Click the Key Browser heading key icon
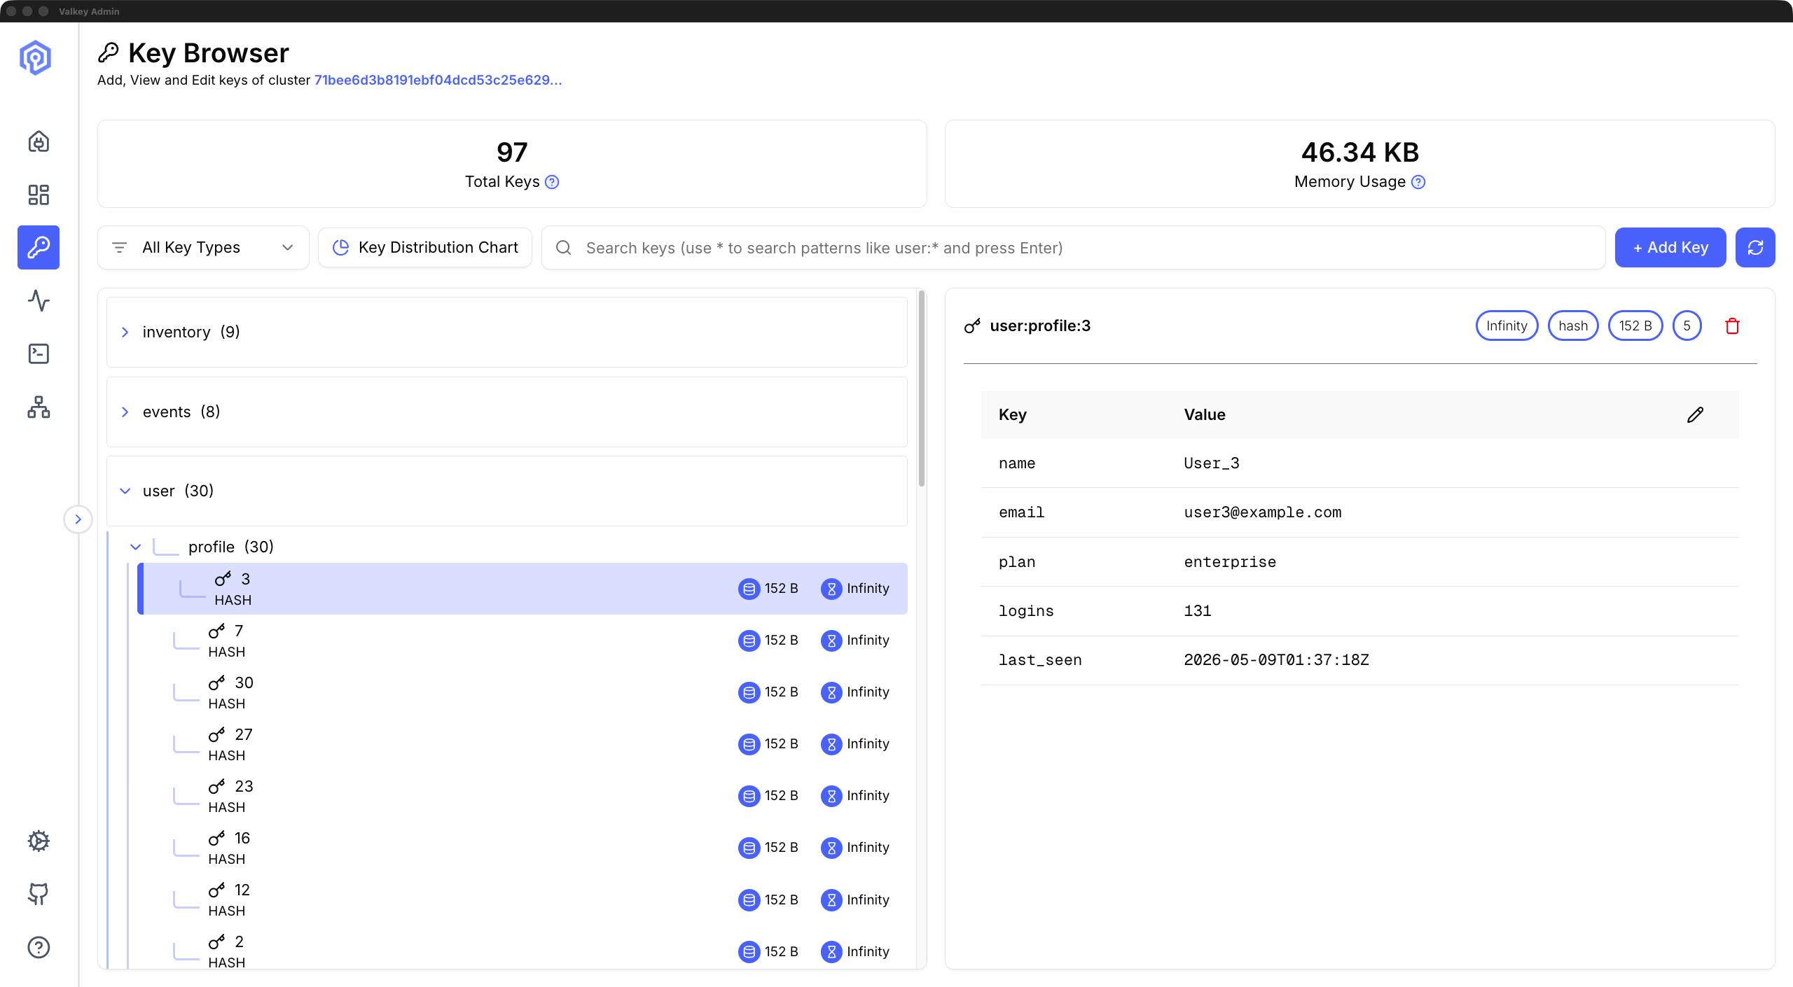Image resolution: width=1793 pixels, height=987 pixels. tap(109, 52)
